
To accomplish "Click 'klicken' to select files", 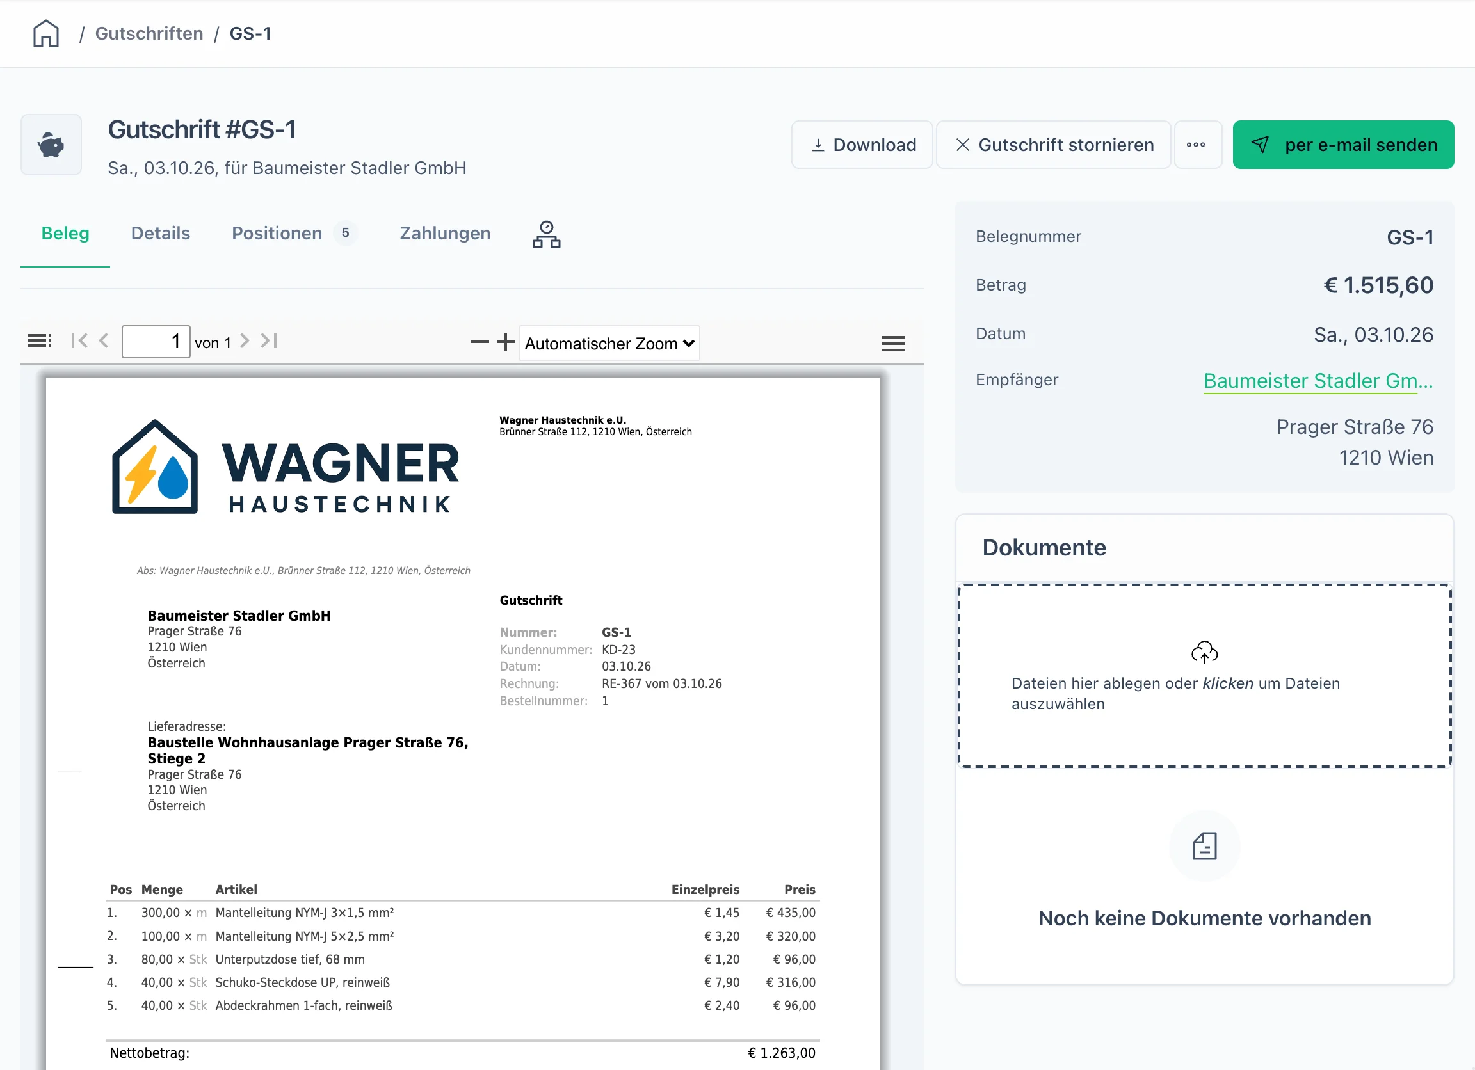I will pos(1228,684).
